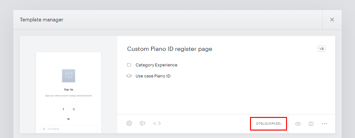
Task: Click the folder icon beside Category
Action: [129, 65]
